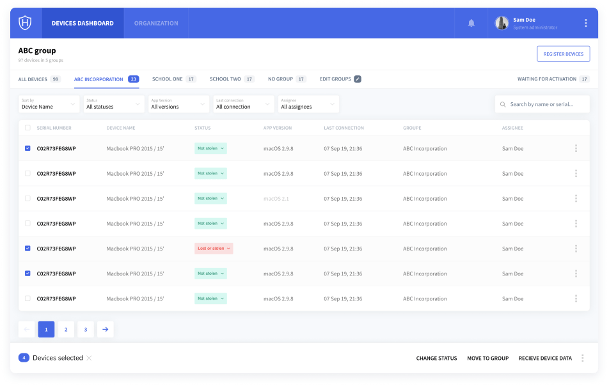The image size is (609, 386).
Task: Click Change Status in the bottom bar
Action: click(436, 359)
